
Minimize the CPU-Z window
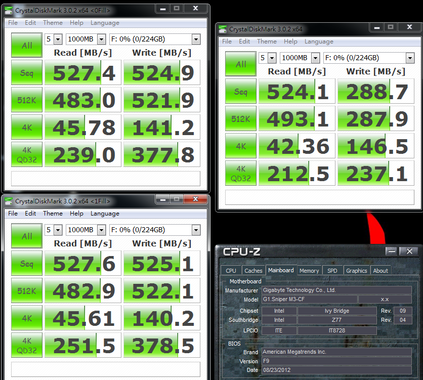pos(392,251)
